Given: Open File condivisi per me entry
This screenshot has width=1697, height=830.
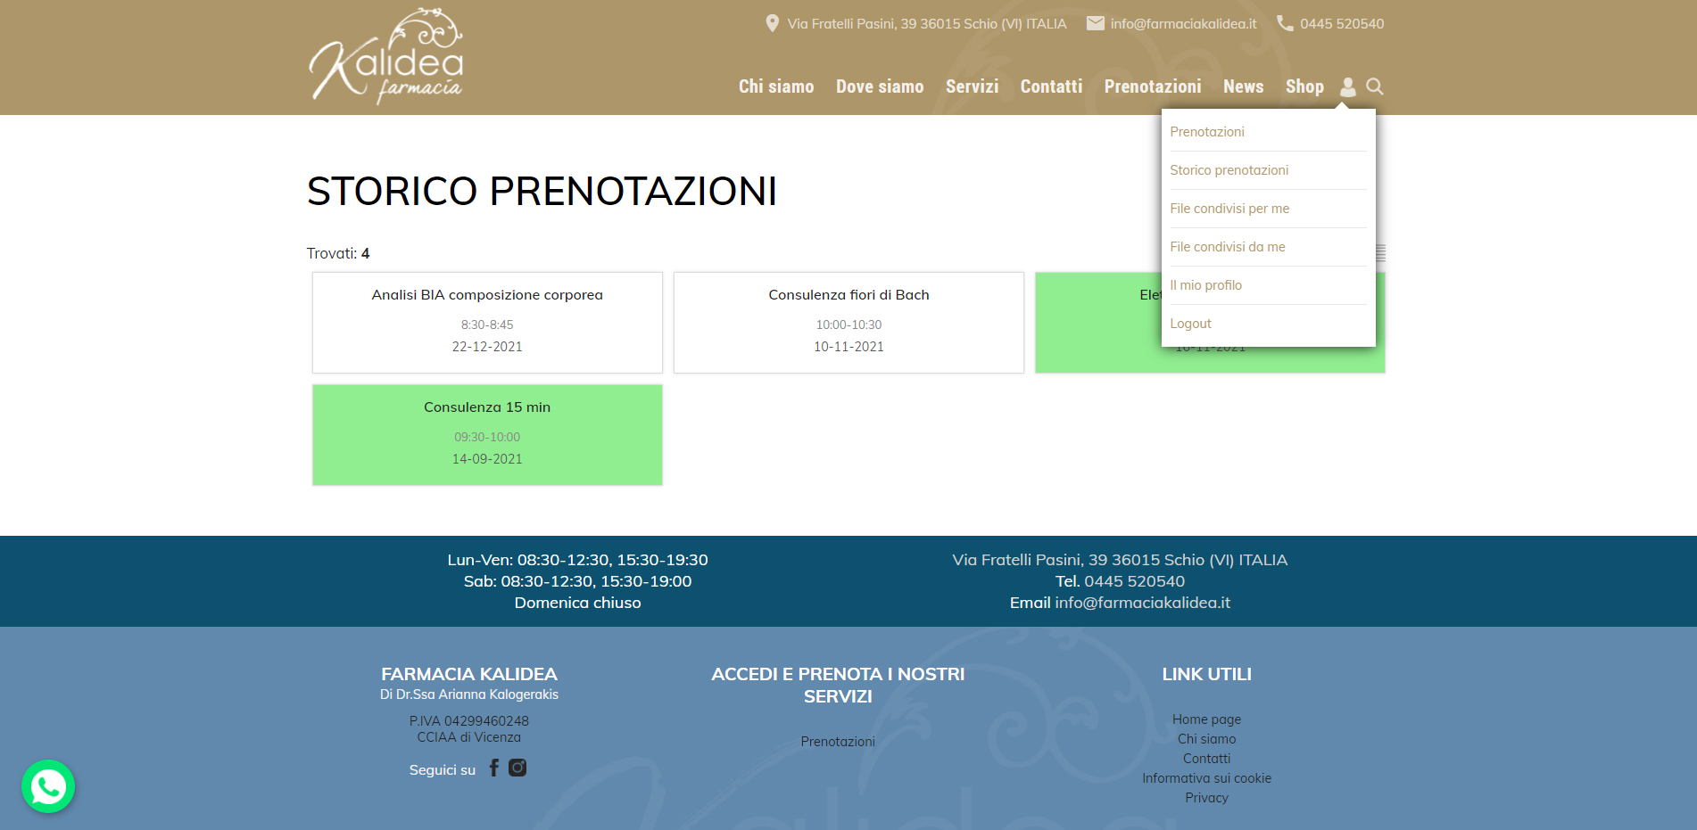Looking at the screenshot, I should click(1229, 209).
